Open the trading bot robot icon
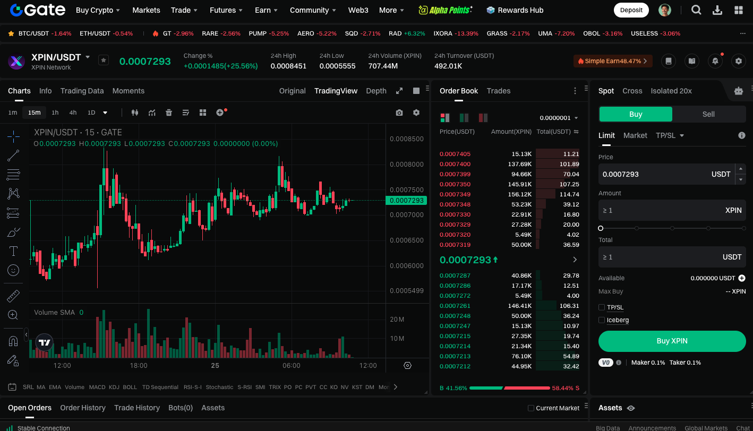This screenshot has width=753, height=431. pyautogui.click(x=739, y=91)
